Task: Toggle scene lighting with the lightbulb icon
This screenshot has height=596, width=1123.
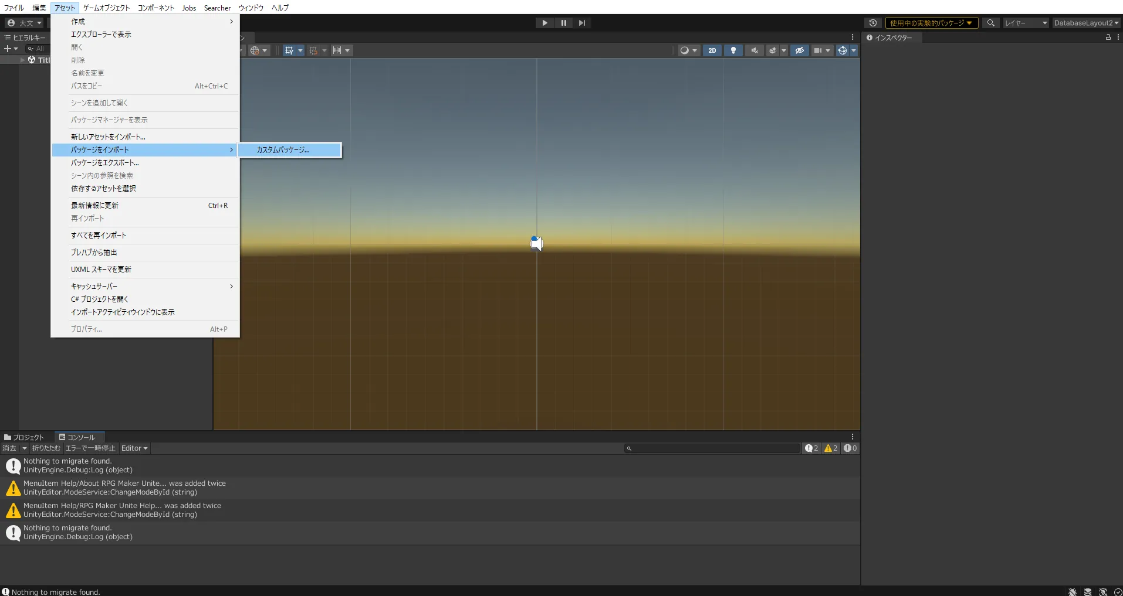Action: click(x=733, y=50)
